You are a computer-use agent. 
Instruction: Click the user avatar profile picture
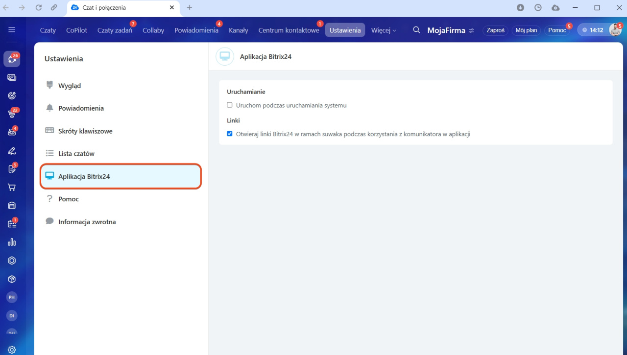[615, 30]
